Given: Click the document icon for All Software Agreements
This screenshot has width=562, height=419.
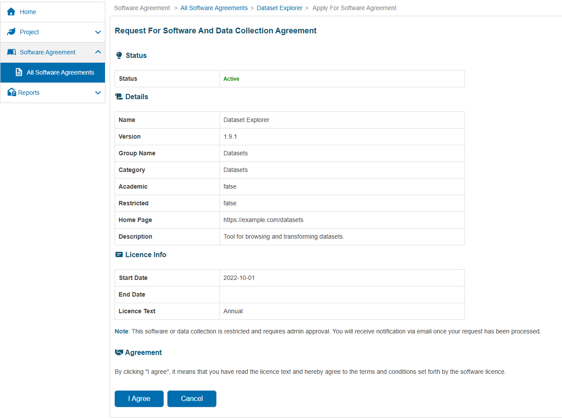Looking at the screenshot, I should (18, 72).
